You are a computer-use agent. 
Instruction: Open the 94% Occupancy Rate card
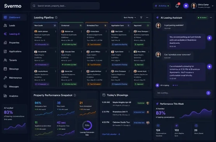(44, 109)
